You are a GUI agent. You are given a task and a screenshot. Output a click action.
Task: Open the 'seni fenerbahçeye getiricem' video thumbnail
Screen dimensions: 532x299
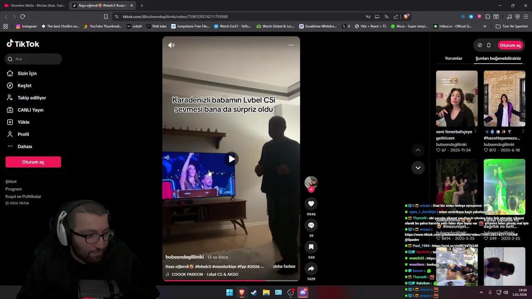(457, 98)
